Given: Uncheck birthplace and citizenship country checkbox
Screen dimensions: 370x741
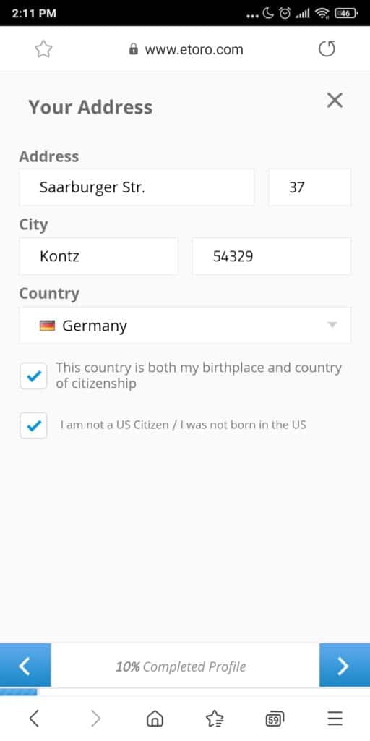Looking at the screenshot, I should pos(33,376).
